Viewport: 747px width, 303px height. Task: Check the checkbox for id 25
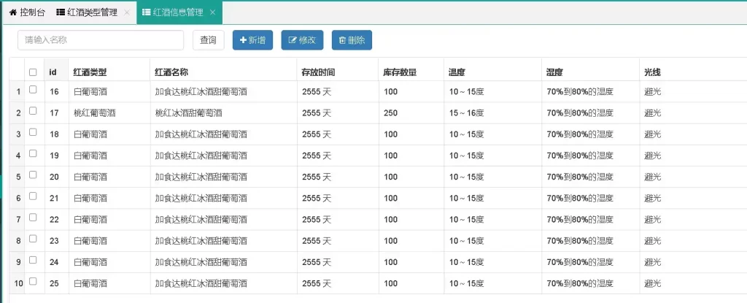[33, 281]
